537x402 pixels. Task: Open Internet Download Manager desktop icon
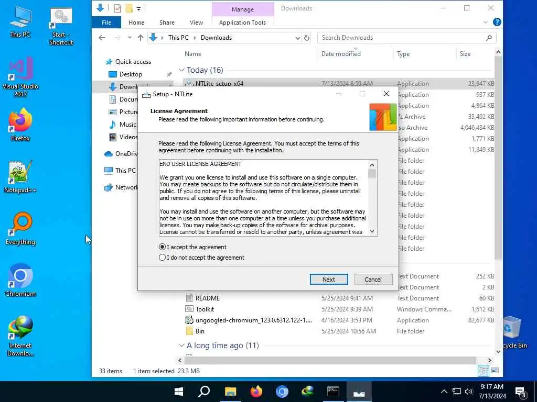coord(20,336)
